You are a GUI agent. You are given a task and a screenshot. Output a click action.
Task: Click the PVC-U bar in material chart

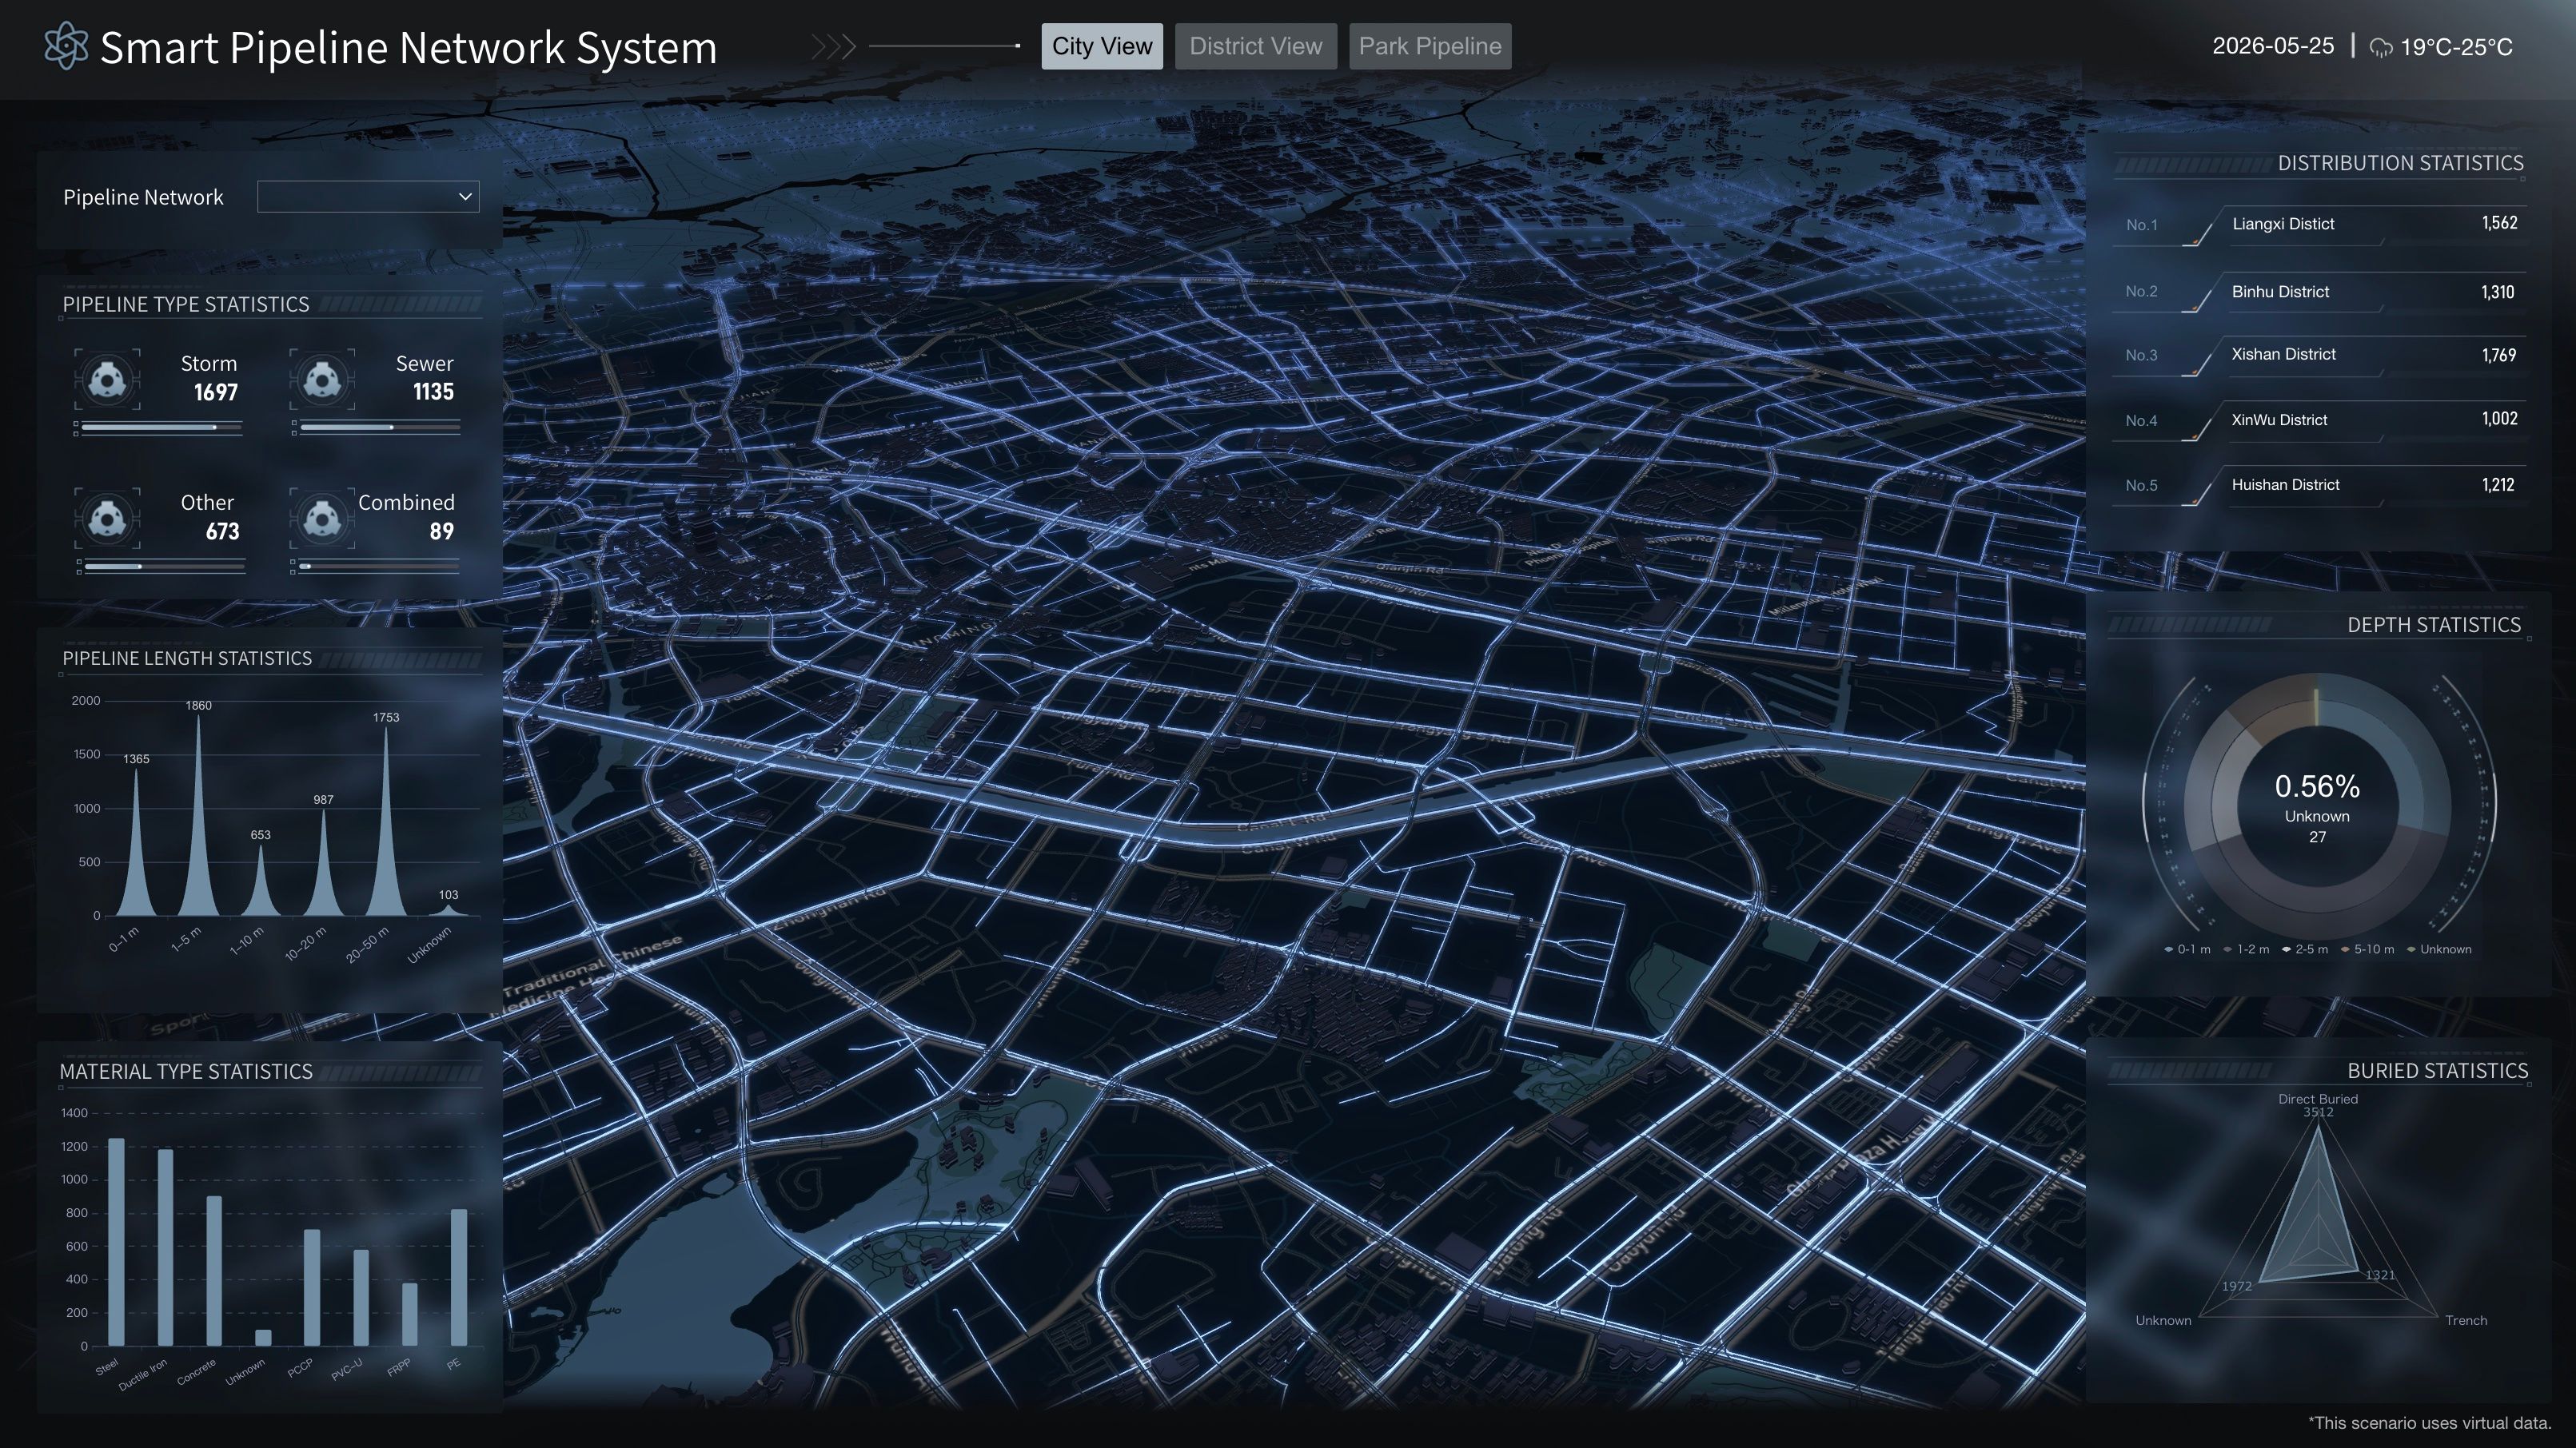[x=361, y=1298]
